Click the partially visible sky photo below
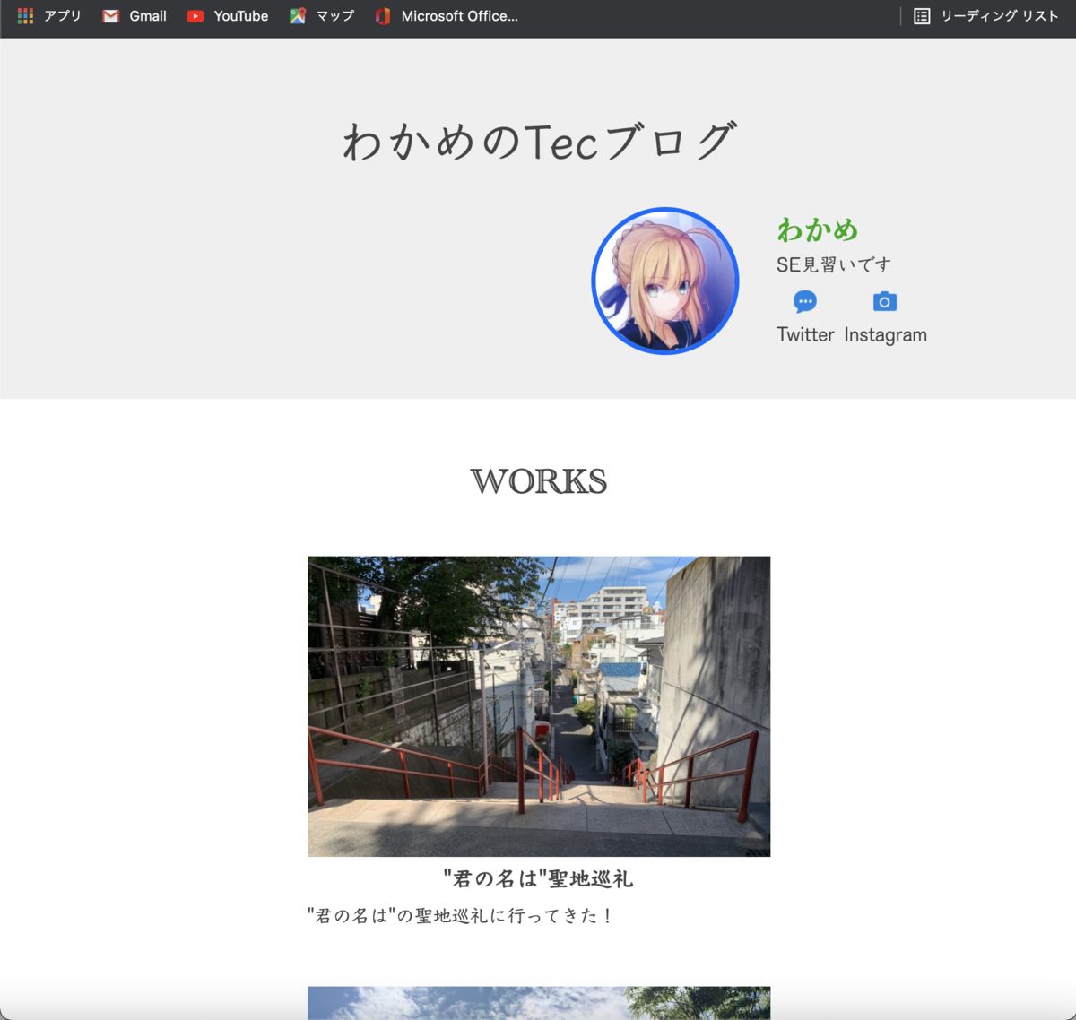The width and height of the screenshot is (1076, 1020). click(x=539, y=1003)
